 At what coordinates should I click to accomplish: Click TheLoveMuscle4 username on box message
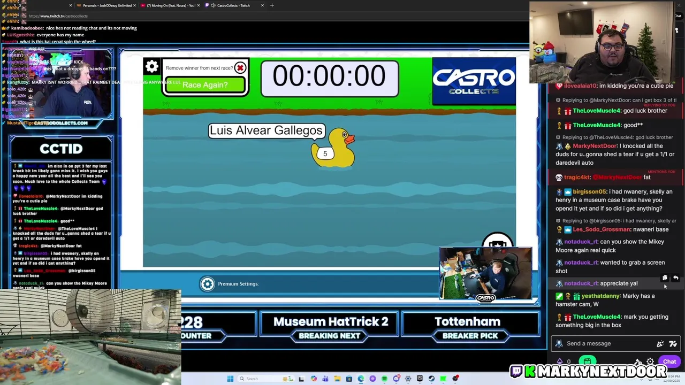(597, 317)
